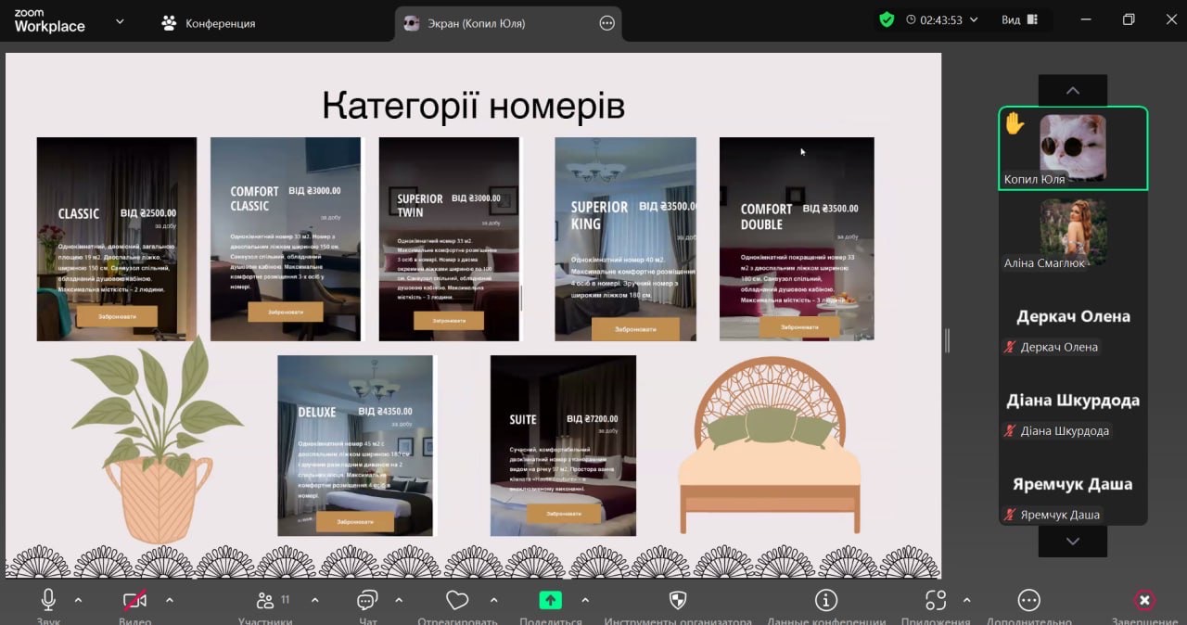This screenshot has width=1187, height=625.
Task: Open the Чат chat panel
Action: click(x=368, y=599)
